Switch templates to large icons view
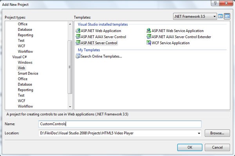The height and width of the screenshot is (156, 235). point(221,16)
